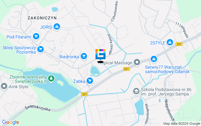Select the Żabka cart marker
Image resolution: width=201 pixels, height=126 pixels.
(90, 81)
